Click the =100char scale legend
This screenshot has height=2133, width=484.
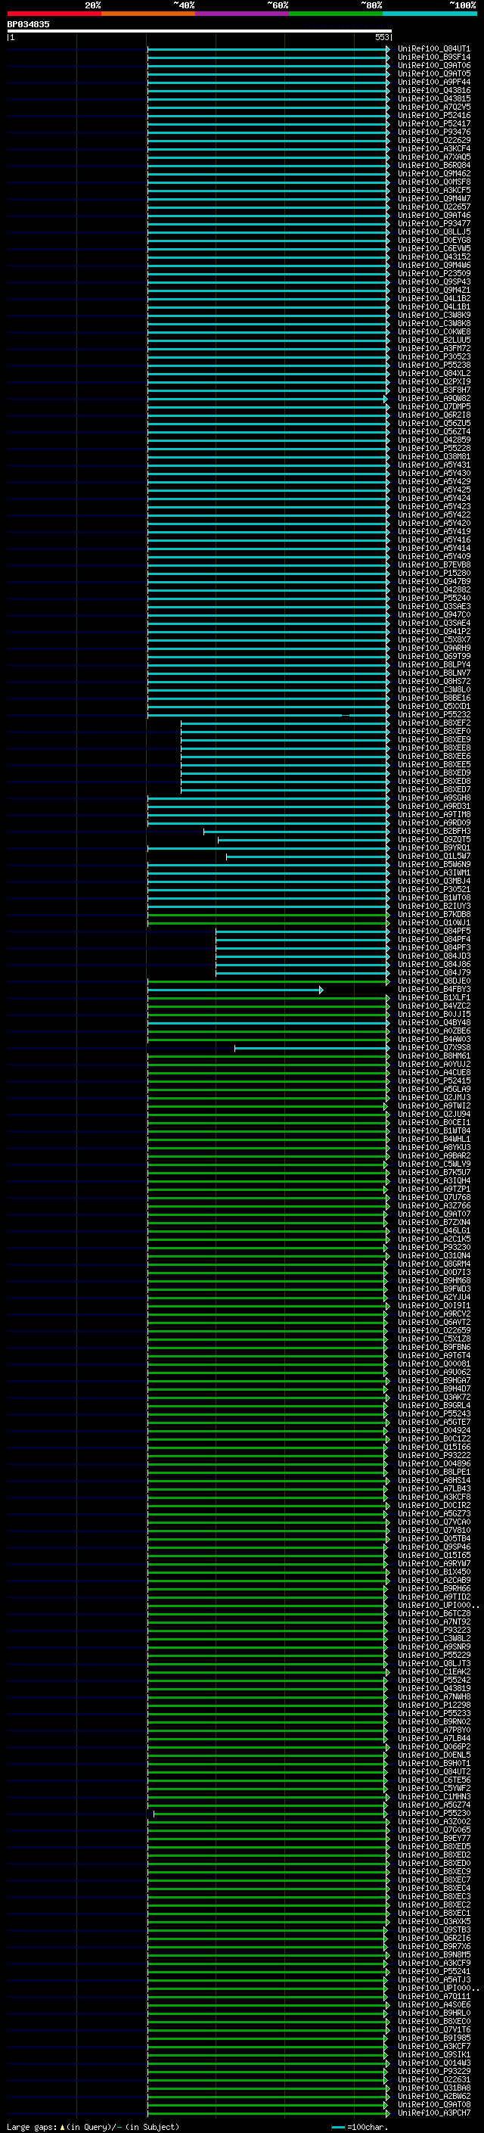click(360, 2126)
